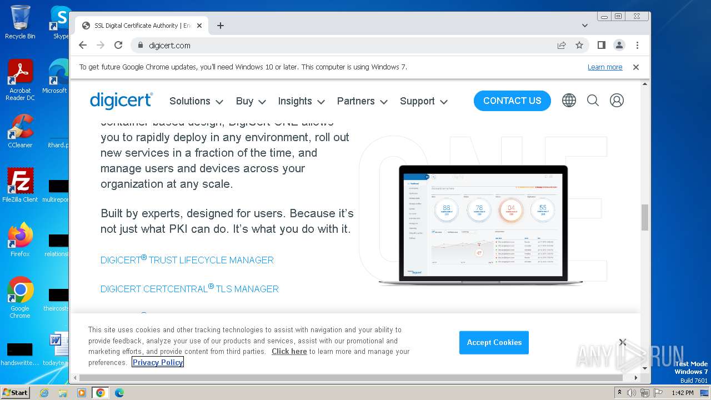Open the Recycle Bin desktop icon
This screenshot has width=711, height=400.
[20, 22]
